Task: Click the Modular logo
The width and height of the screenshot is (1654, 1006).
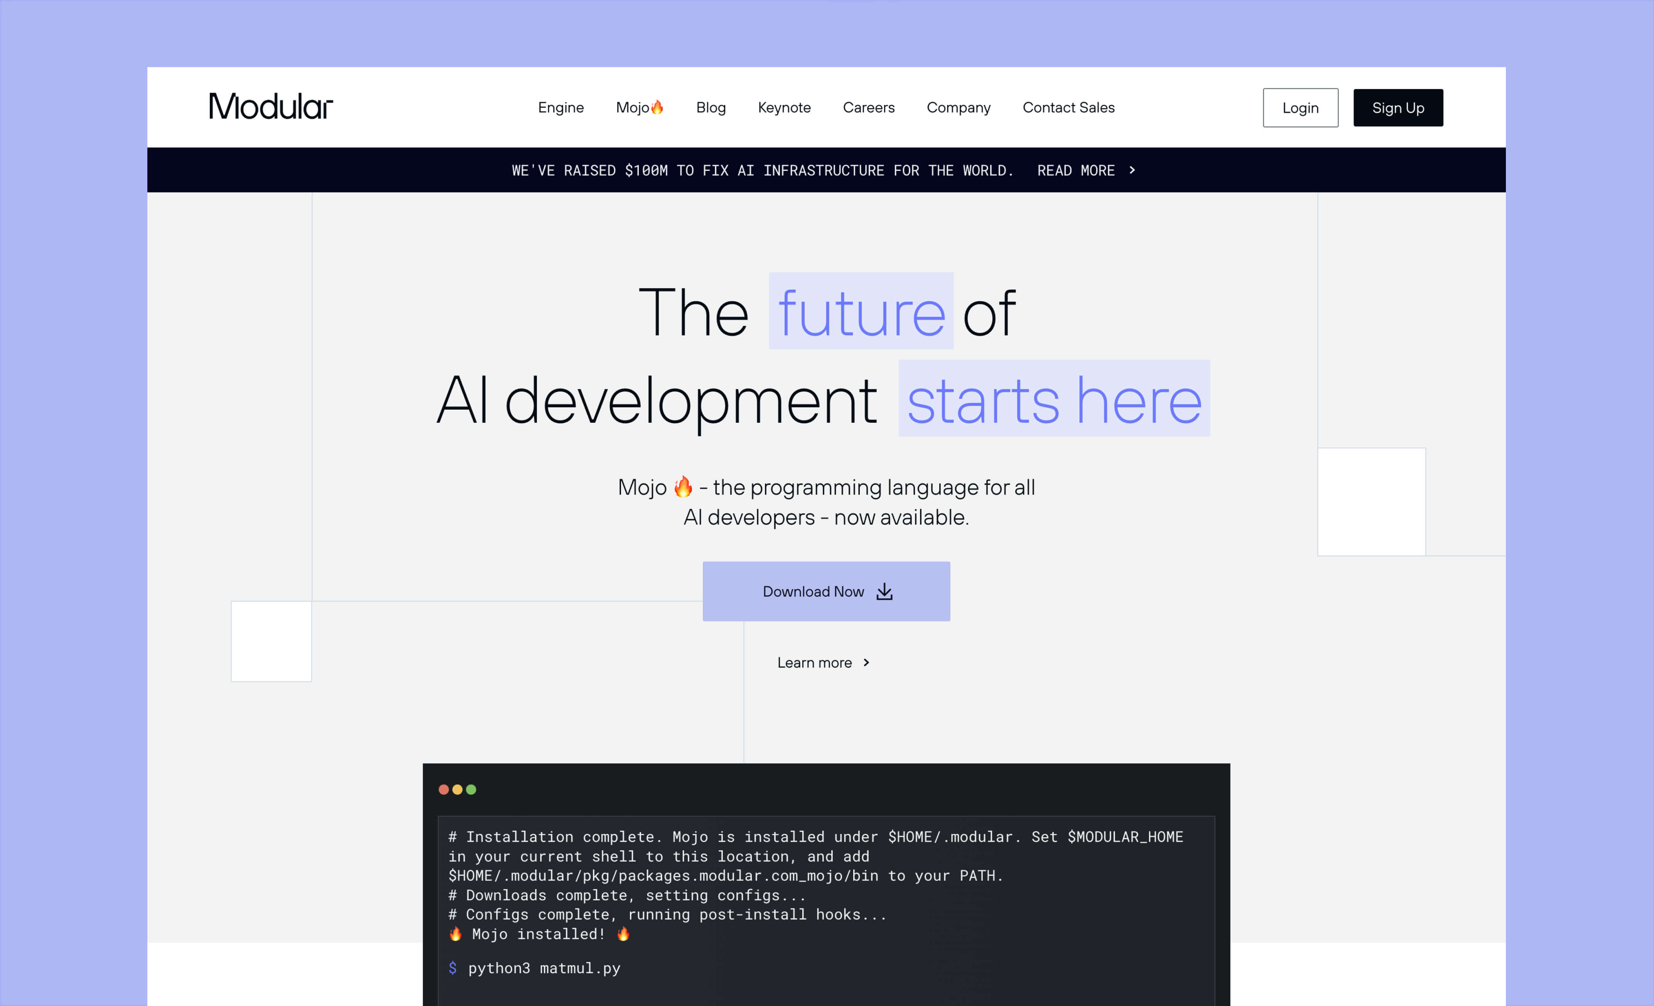Action: click(270, 107)
